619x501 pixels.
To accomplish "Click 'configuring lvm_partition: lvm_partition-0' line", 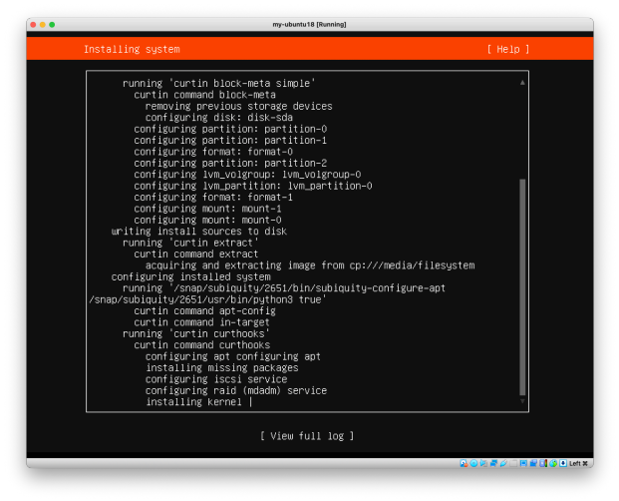I will [x=253, y=186].
